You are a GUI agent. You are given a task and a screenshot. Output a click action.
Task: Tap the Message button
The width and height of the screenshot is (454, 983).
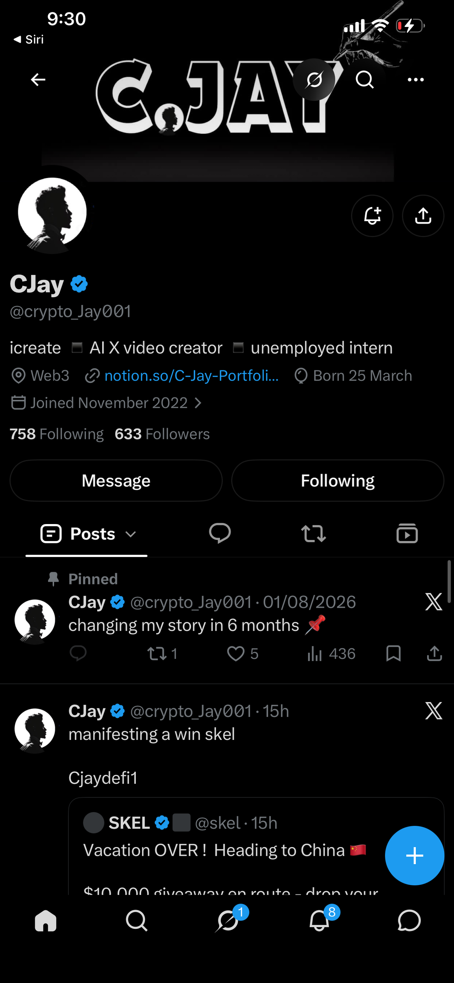click(x=116, y=481)
